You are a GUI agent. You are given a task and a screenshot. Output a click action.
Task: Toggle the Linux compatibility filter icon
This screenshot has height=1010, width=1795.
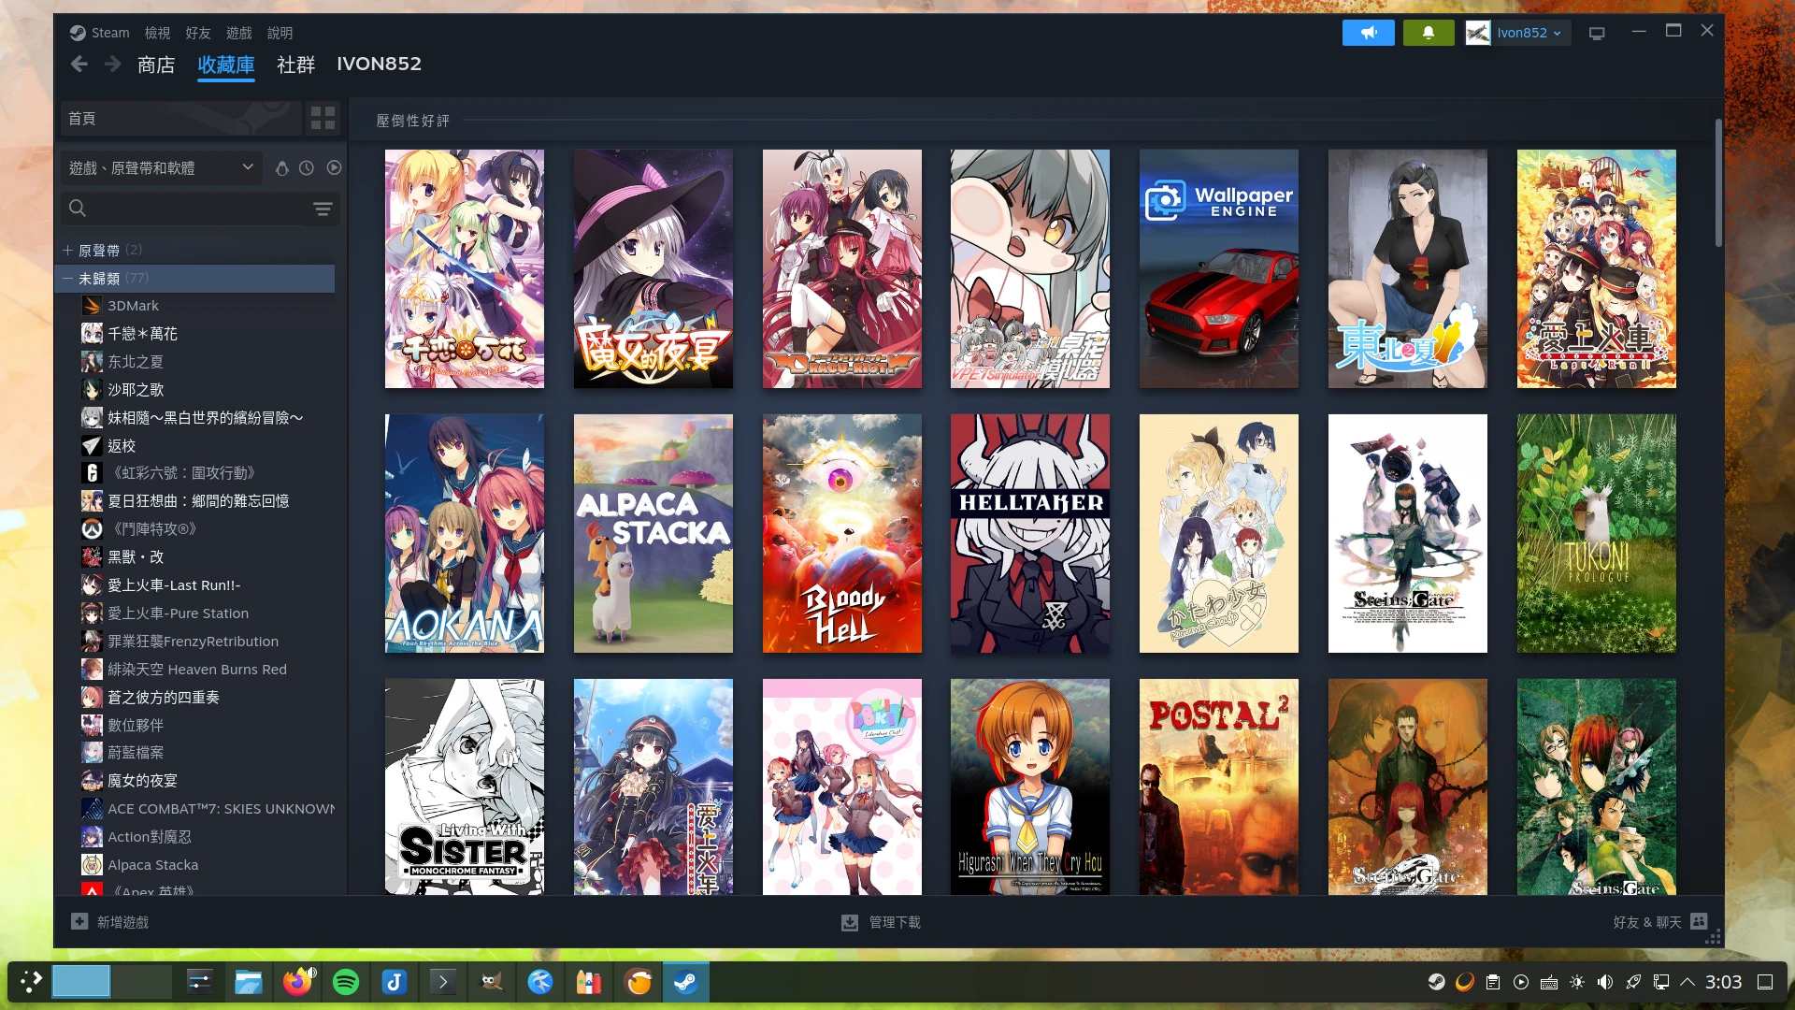(x=281, y=168)
